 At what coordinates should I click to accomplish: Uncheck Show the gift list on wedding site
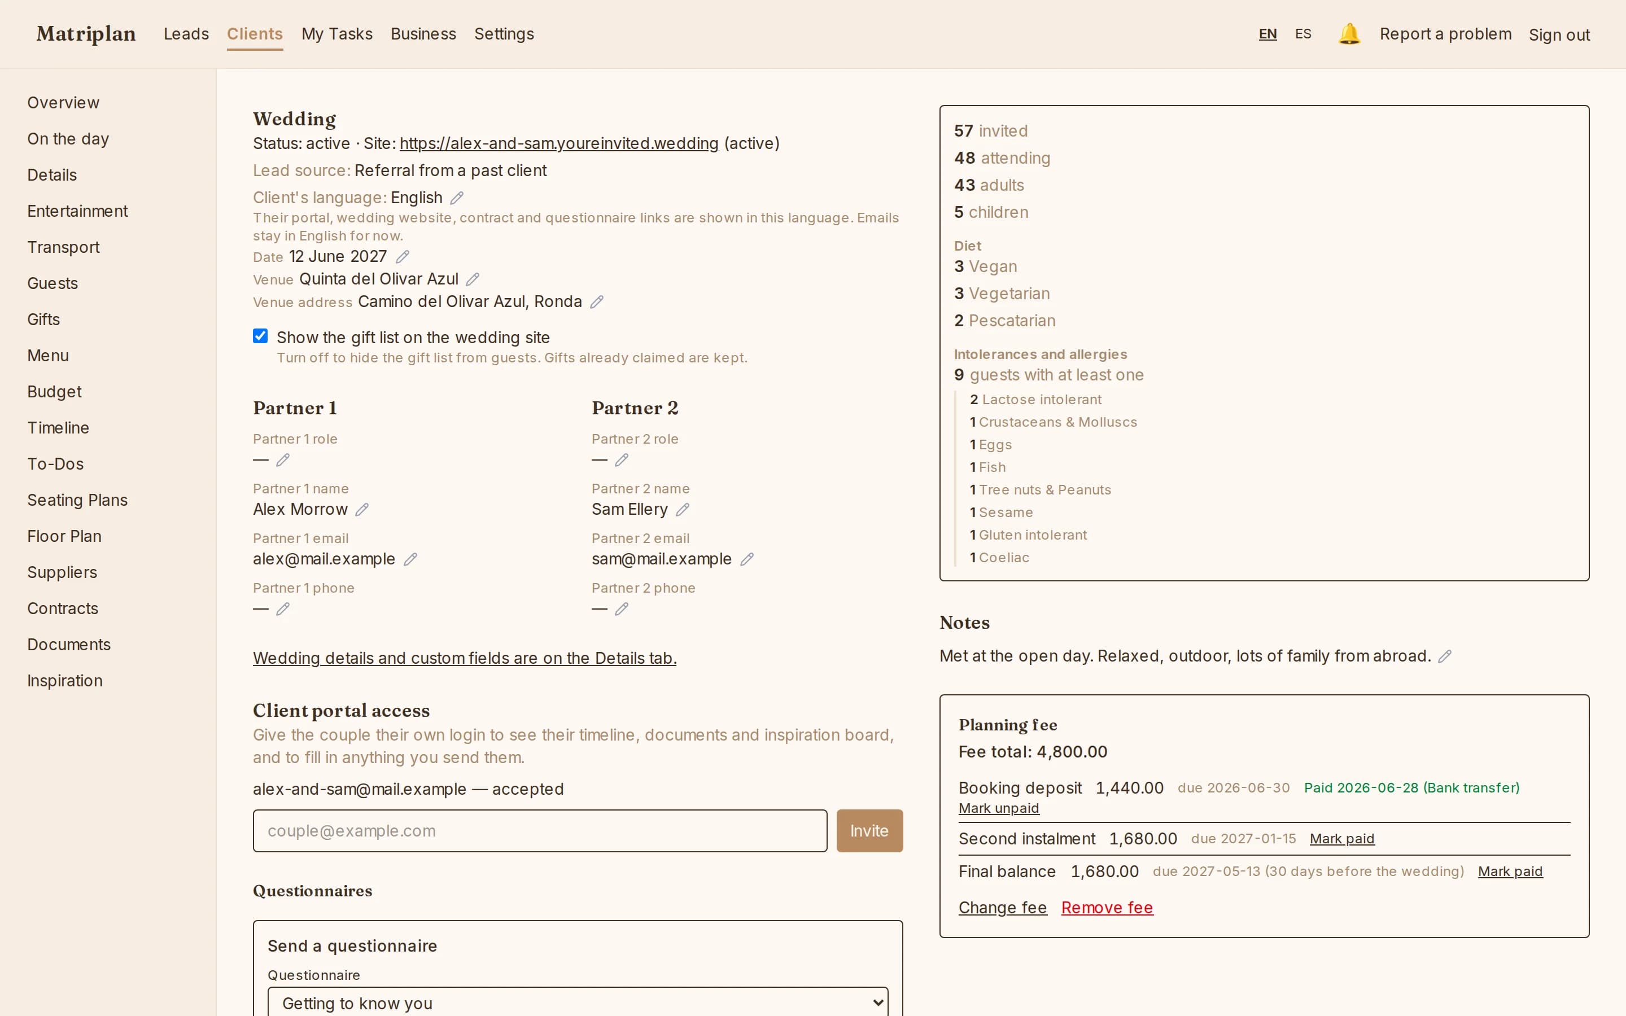(260, 336)
